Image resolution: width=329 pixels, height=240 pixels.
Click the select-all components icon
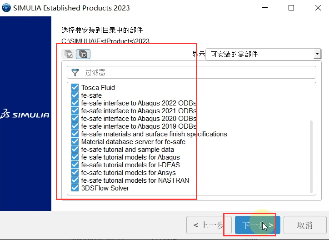tap(69, 54)
